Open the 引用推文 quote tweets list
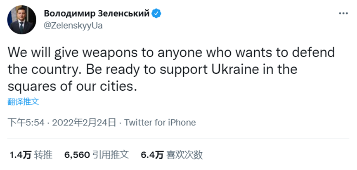Screen dimensions: 357x170 pyautogui.click(x=111, y=155)
